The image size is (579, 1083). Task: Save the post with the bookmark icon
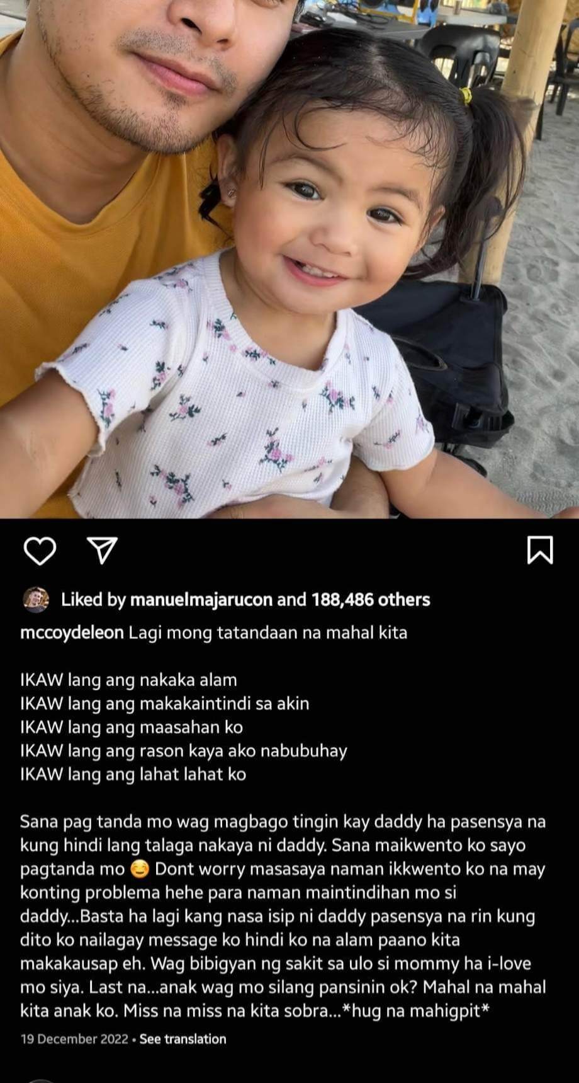point(539,551)
